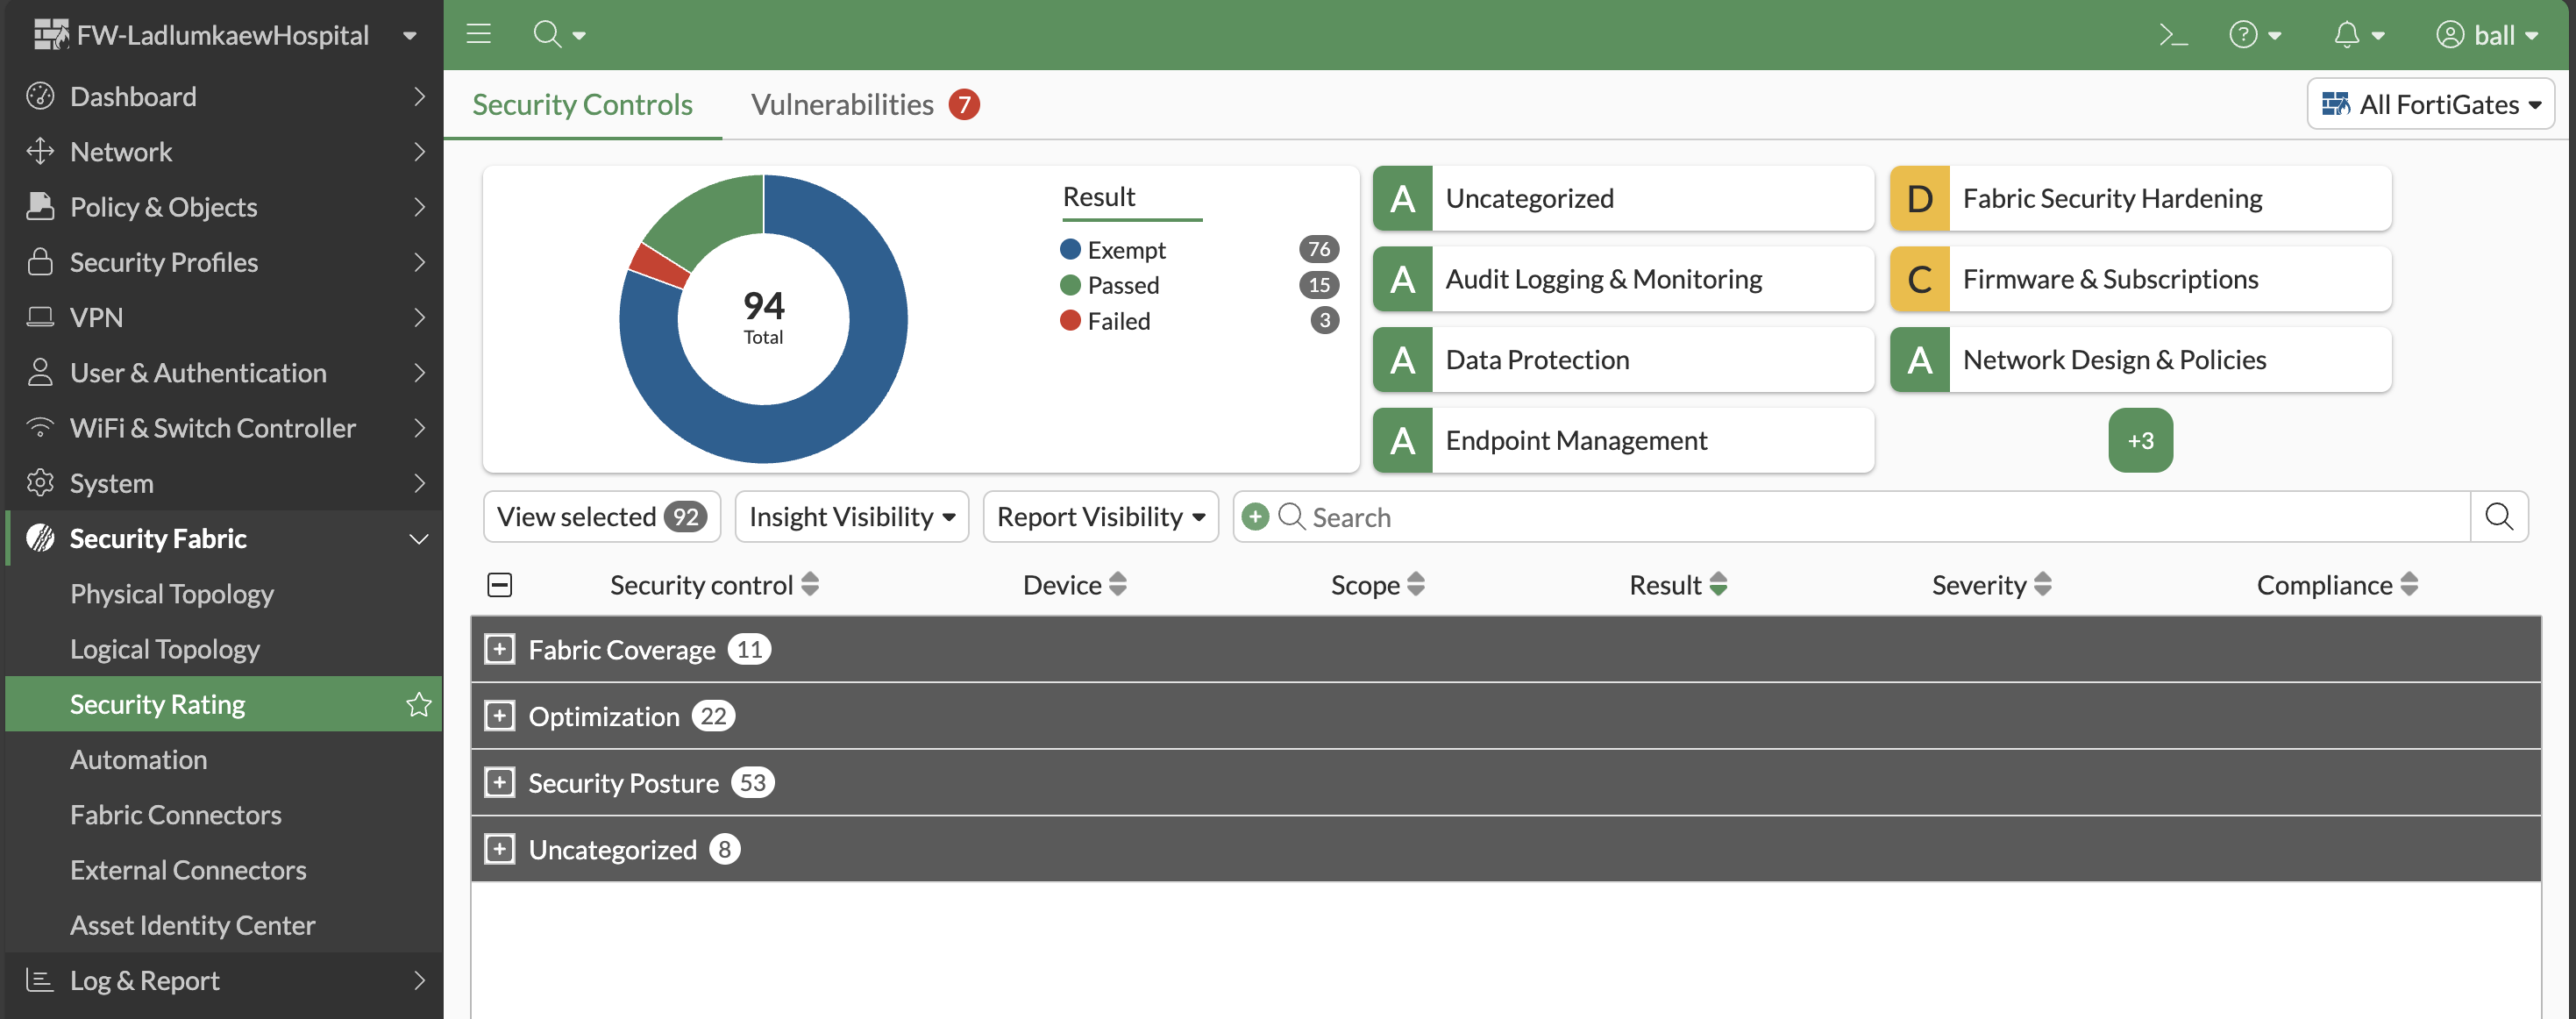The height and width of the screenshot is (1019, 2576).
Task: Open the Automation page
Action: tap(139, 759)
